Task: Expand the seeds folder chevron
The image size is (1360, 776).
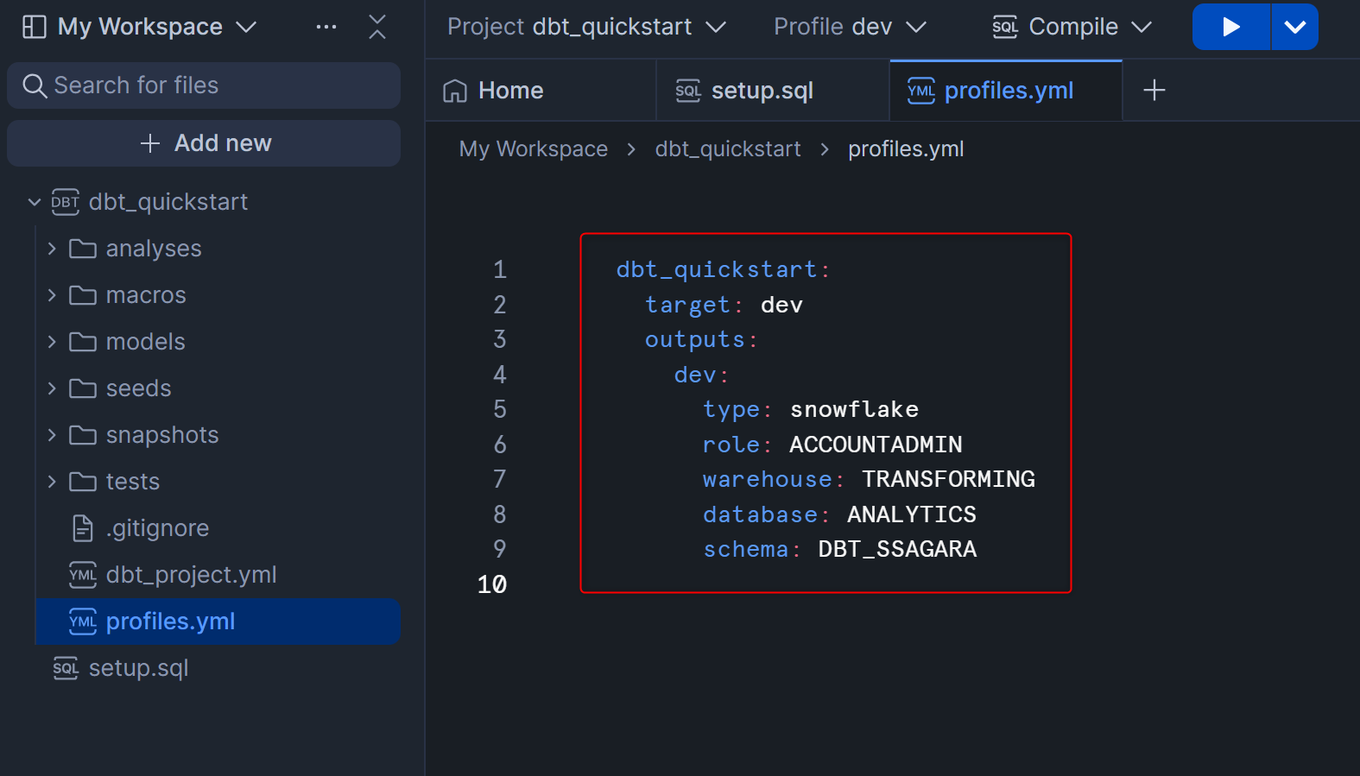Action: [x=52, y=388]
